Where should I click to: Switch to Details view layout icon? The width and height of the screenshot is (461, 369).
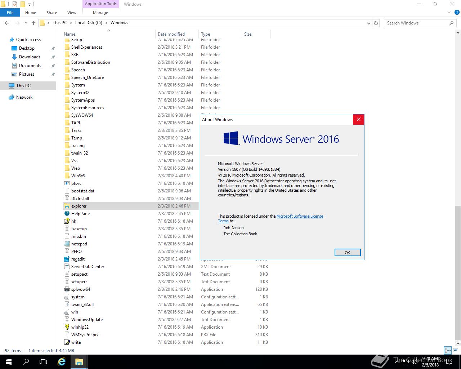(448, 350)
